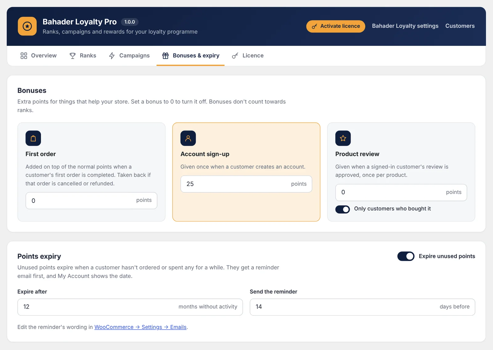Click the Expire after label
This screenshot has height=350, width=493.
(32, 292)
